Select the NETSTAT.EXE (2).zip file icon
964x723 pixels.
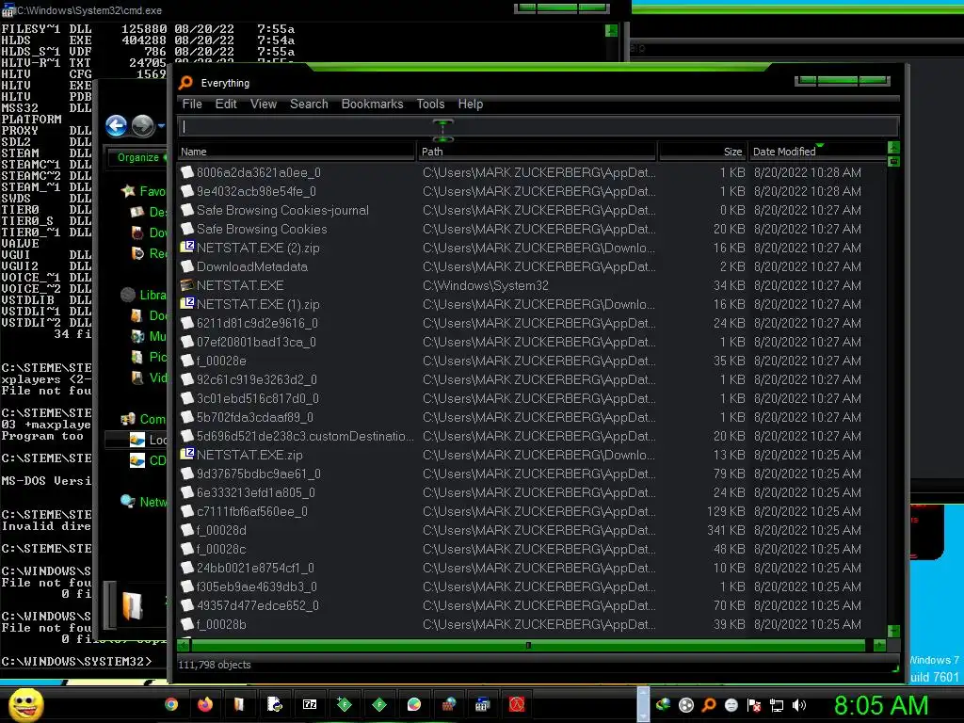(187, 248)
